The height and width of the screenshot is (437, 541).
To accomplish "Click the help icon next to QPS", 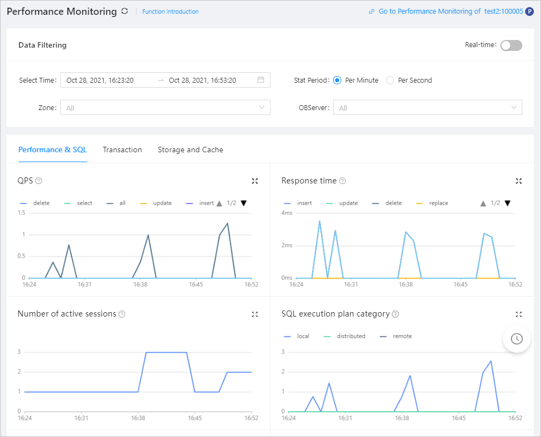I will [39, 181].
